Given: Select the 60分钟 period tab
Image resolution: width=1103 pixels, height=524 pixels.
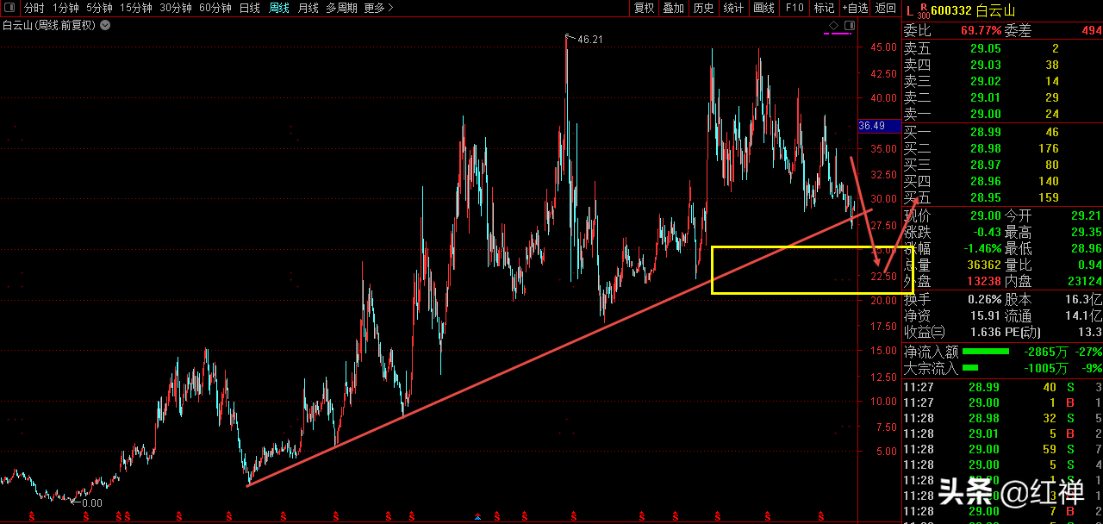Looking at the screenshot, I should point(215,8).
